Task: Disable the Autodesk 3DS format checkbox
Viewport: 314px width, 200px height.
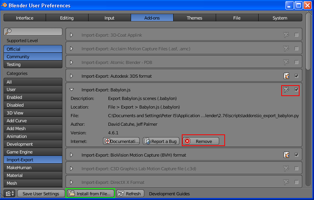Action: point(296,76)
